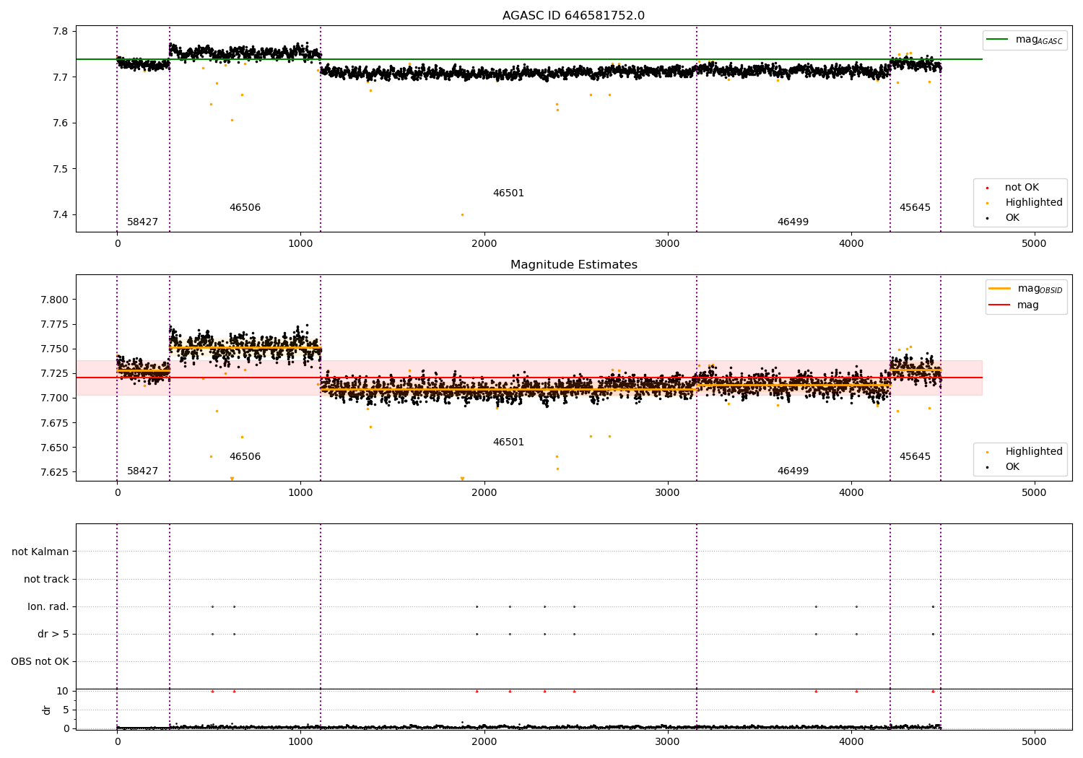Image resolution: width=1083 pixels, height=758 pixels.
Task: Click the 'not Kalman' axis label
Action: coord(40,552)
